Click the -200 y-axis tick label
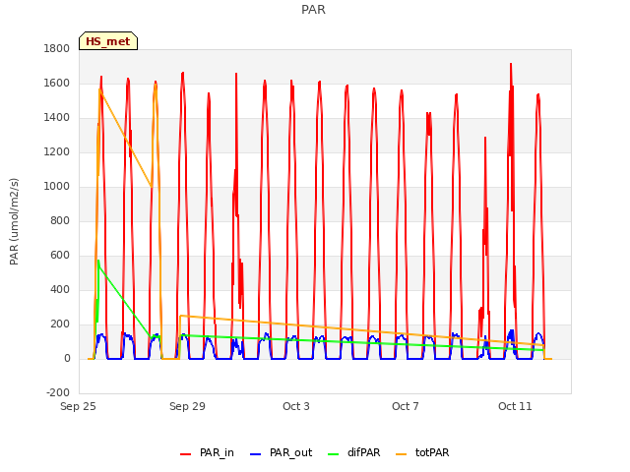 pos(58,392)
